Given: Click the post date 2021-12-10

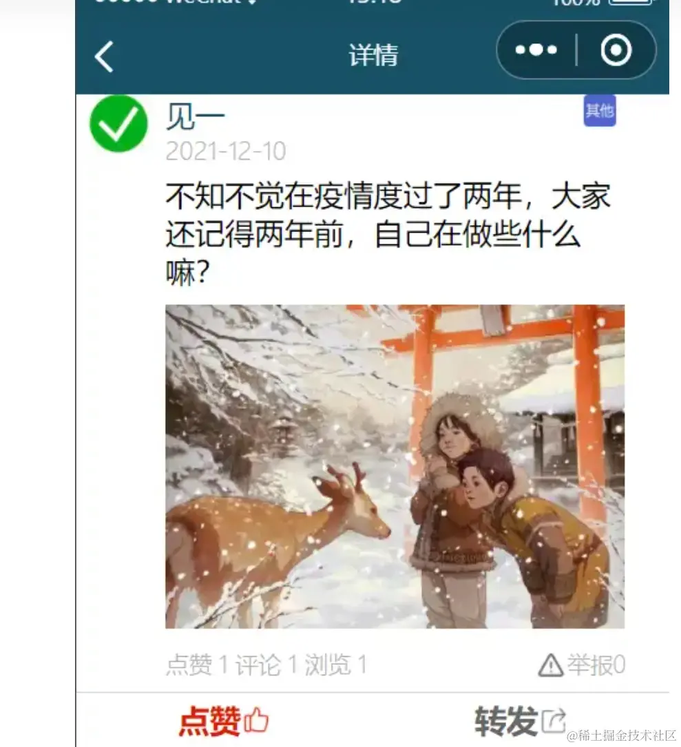Looking at the screenshot, I should pos(226,151).
